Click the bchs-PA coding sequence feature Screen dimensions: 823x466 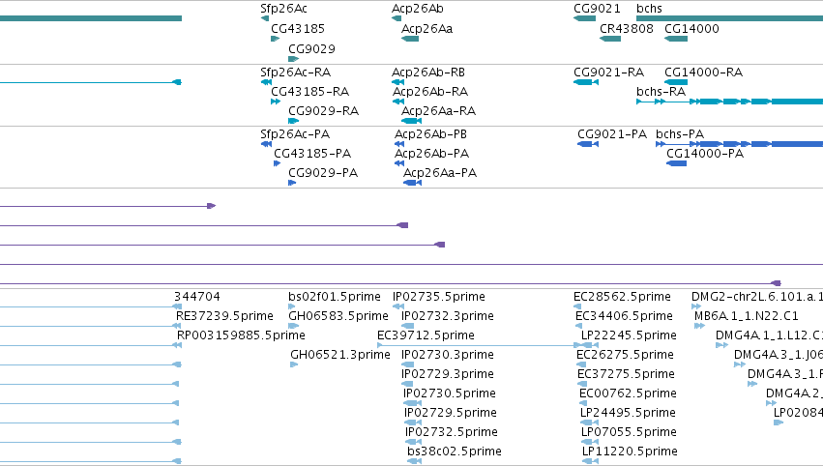740,144
